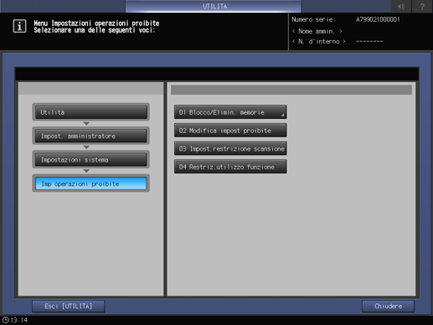Click Esci [UTILITÀ] button

point(69,307)
